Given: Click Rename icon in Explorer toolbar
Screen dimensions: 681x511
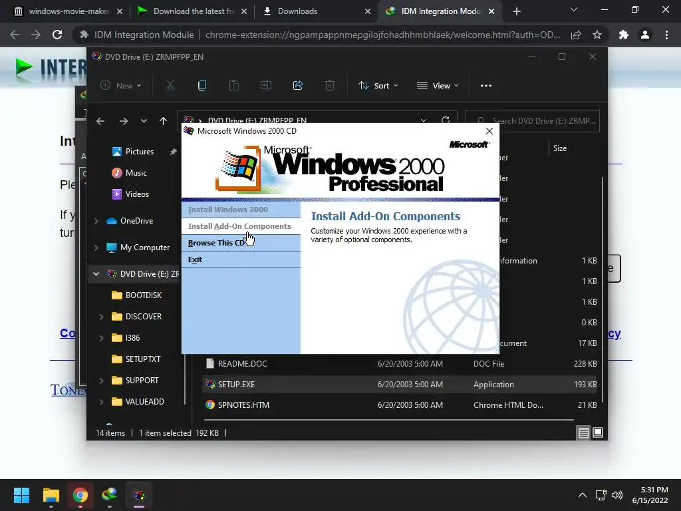Looking at the screenshot, I should [266, 86].
